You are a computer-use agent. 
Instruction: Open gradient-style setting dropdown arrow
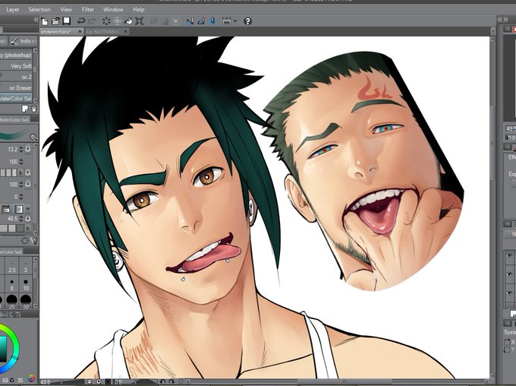(x=28, y=209)
